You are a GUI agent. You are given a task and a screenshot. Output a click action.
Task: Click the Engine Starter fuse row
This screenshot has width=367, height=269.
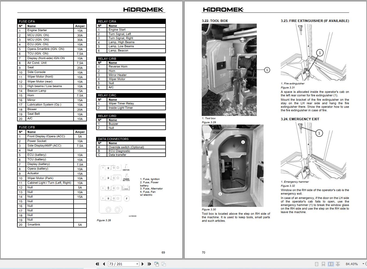(52, 30)
